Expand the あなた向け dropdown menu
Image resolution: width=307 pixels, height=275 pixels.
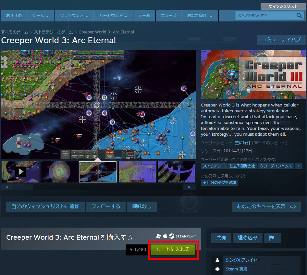tap(200, 16)
